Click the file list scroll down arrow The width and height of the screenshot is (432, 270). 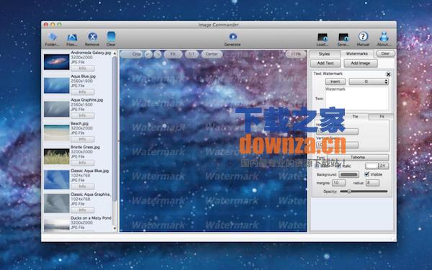pyautogui.click(x=114, y=228)
